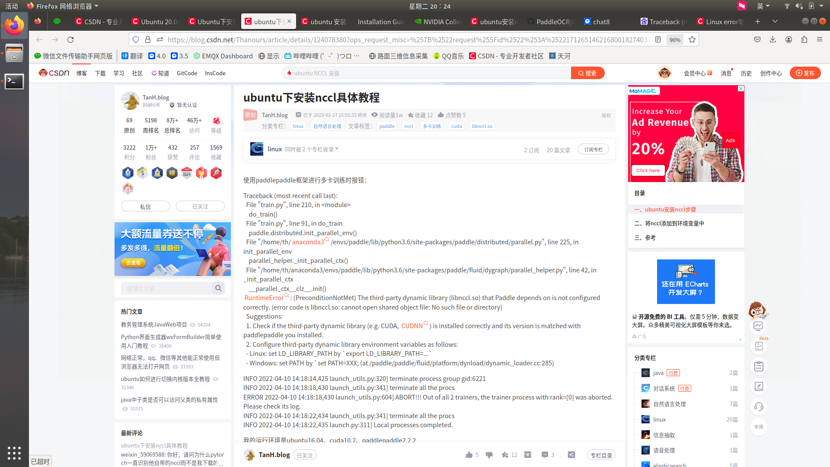Open Pocket save icon in toolbar
The height and width of the screenshot is (467, 830).
pos(757,40)
